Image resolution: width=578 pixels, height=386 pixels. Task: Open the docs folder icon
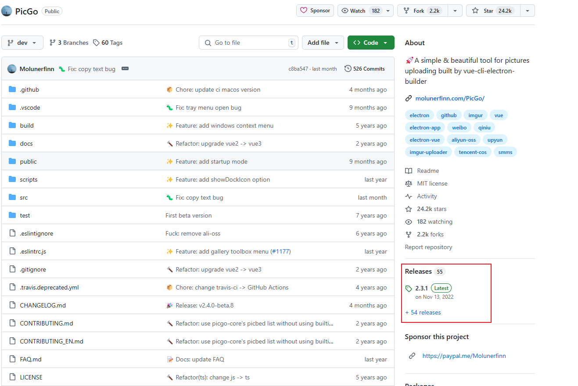[x=12, y=143]
